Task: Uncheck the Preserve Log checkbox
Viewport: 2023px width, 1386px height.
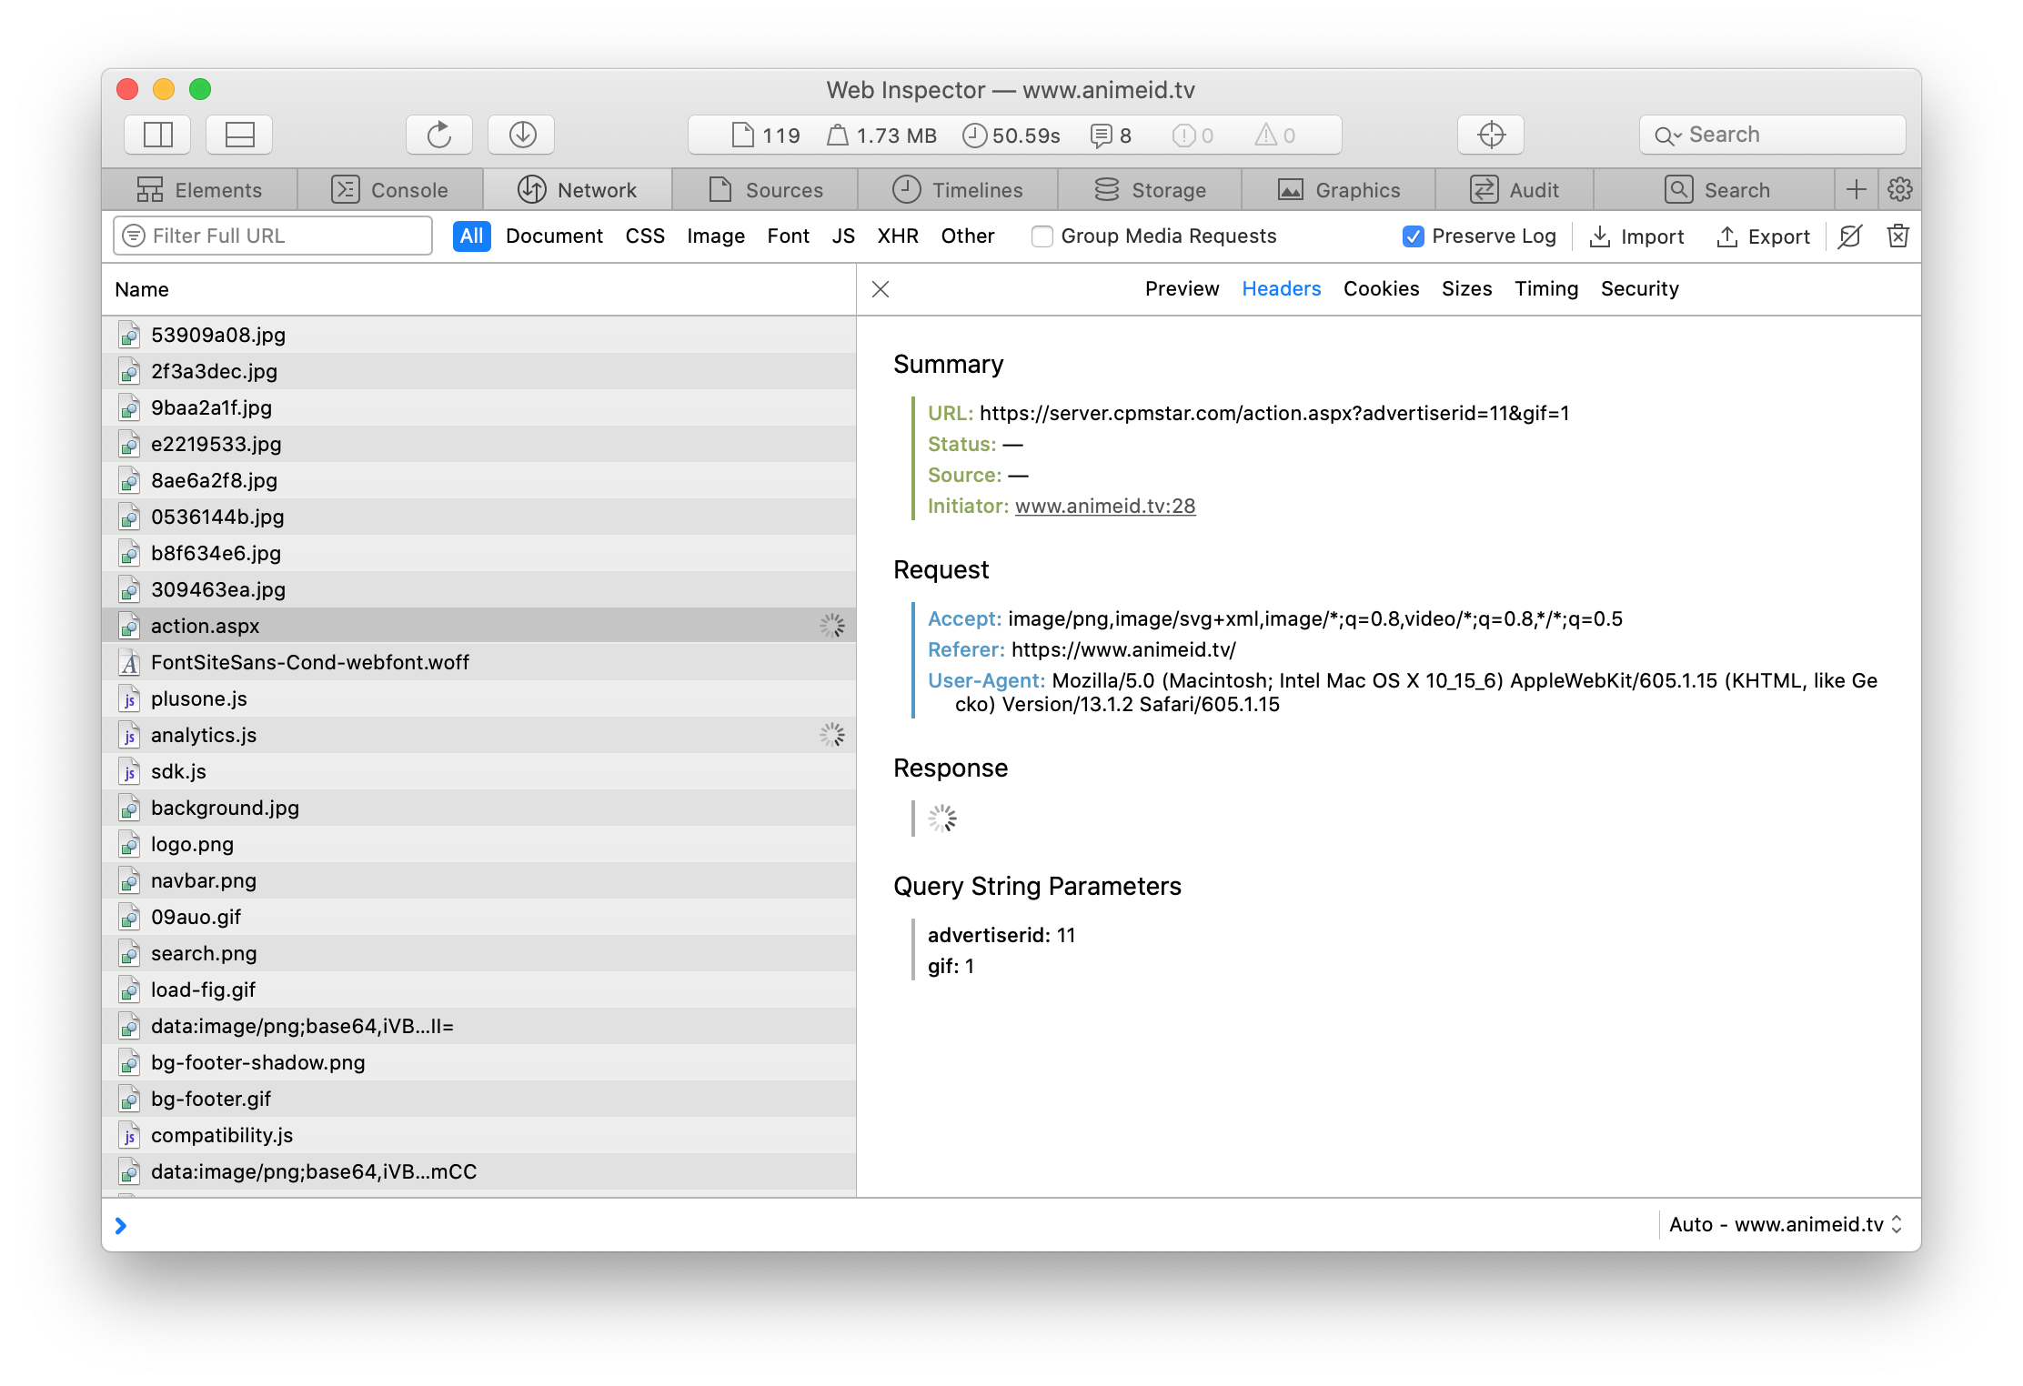Action: pyautogui.click(x=1413, y=236)
